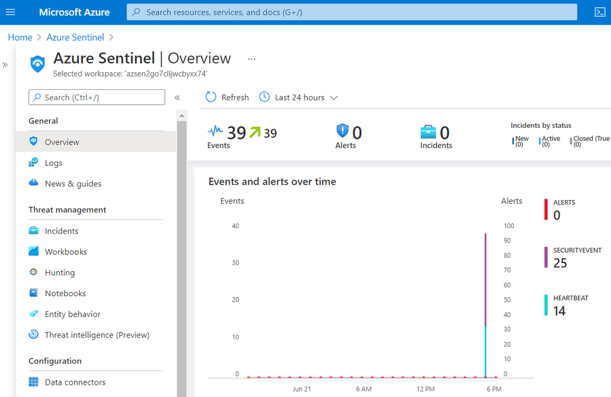Click in the top search resources field
Image resolution: width=611 pixels, height=397 pixels.
click(x=352, y=12)
